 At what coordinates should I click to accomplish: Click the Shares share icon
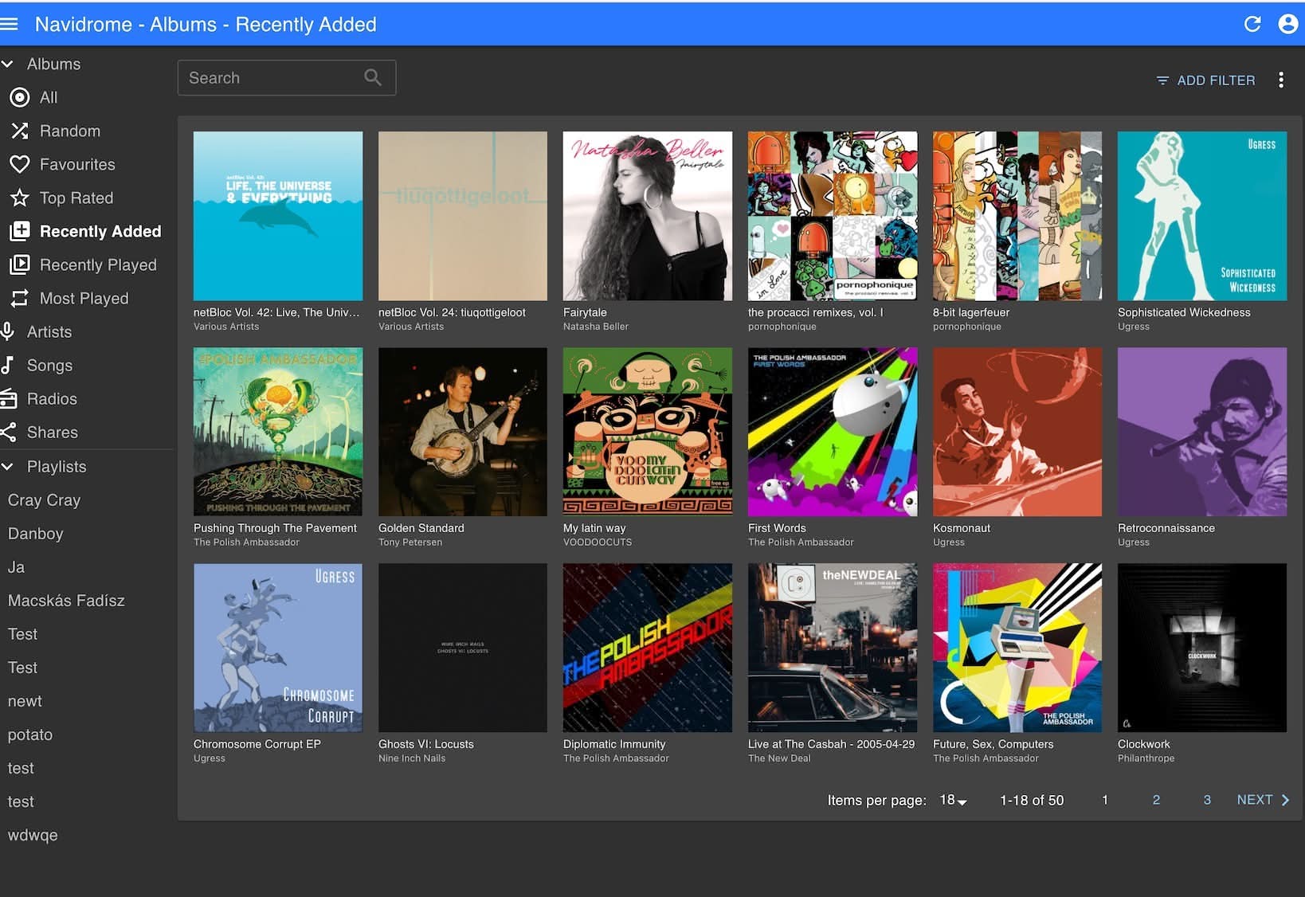(x=8, y=432)
